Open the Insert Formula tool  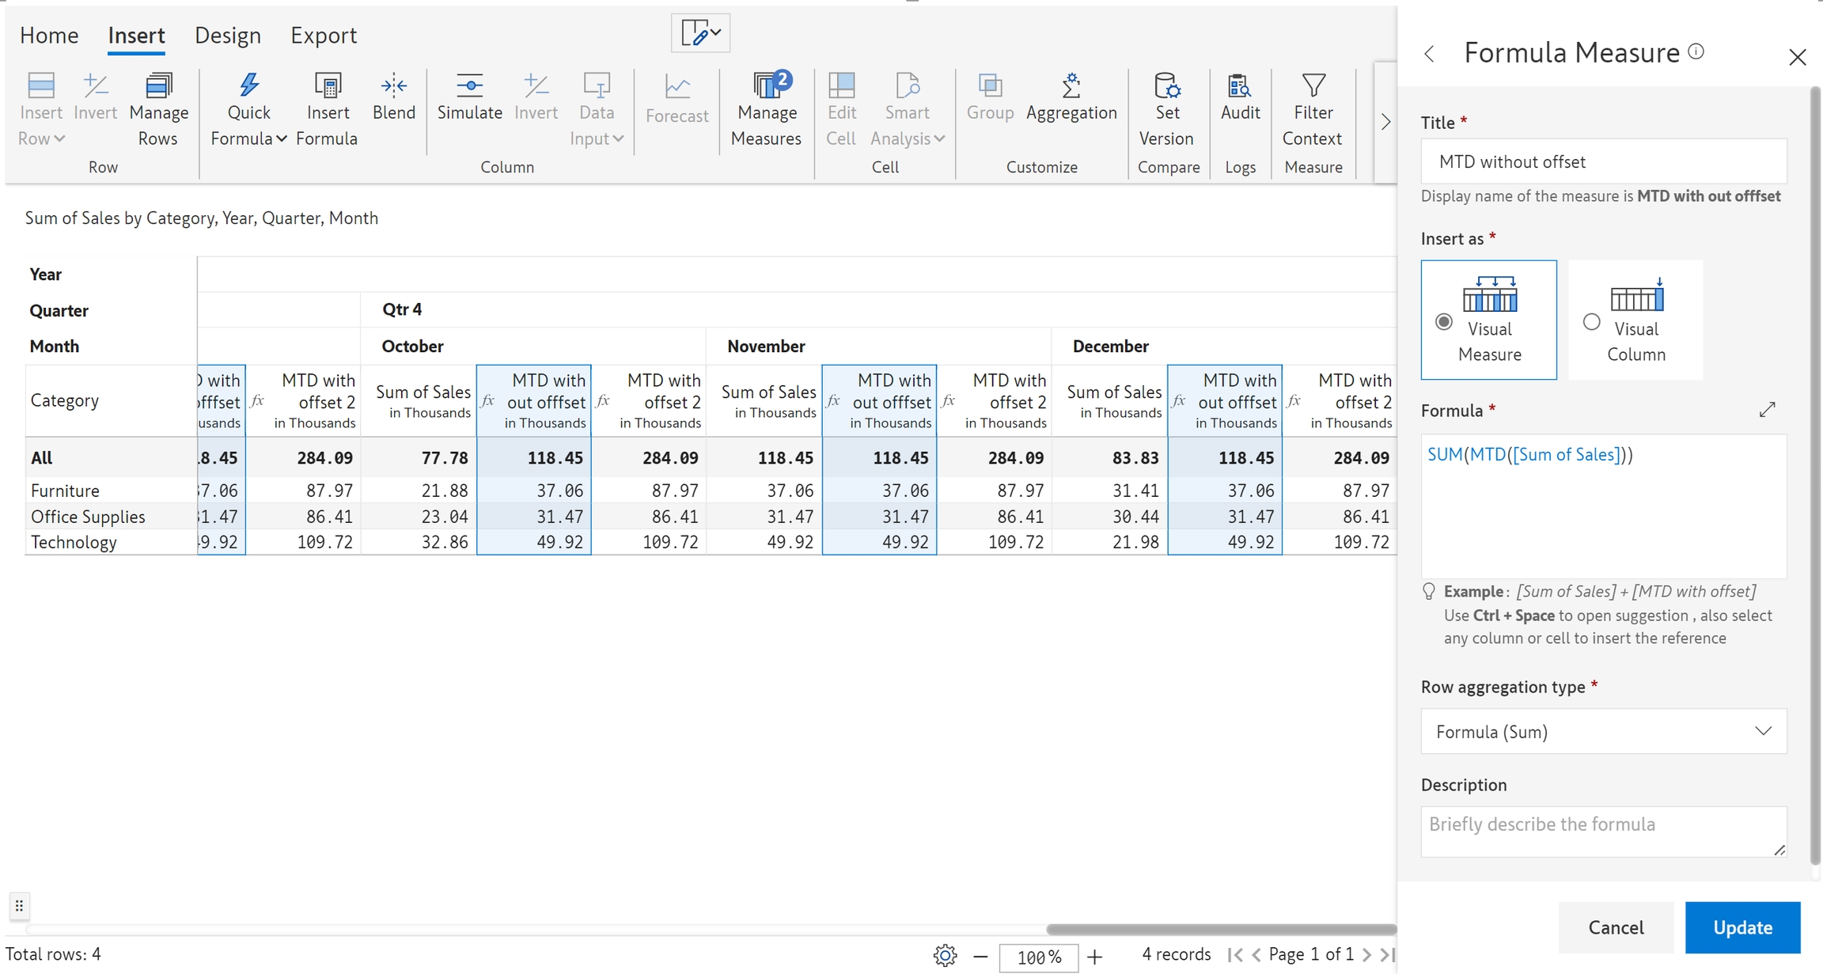327,85
